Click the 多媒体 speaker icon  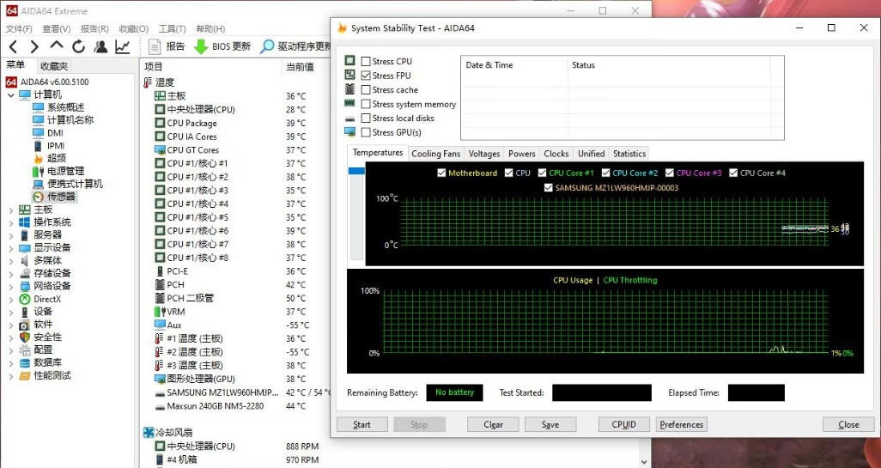24,261
